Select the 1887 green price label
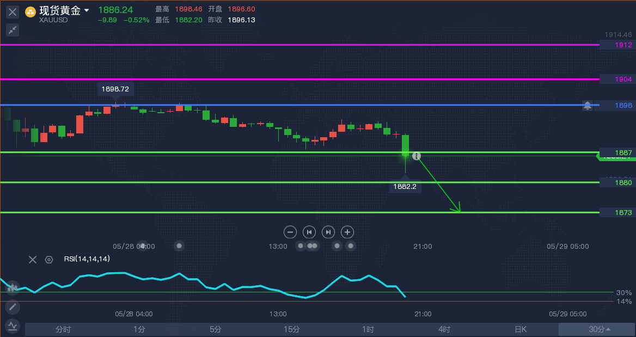The width and height of the screenshot is (636, 337). [x=617, y=152]
